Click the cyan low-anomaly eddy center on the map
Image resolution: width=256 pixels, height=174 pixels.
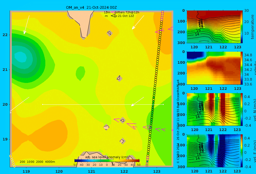(x=20, y=57)
